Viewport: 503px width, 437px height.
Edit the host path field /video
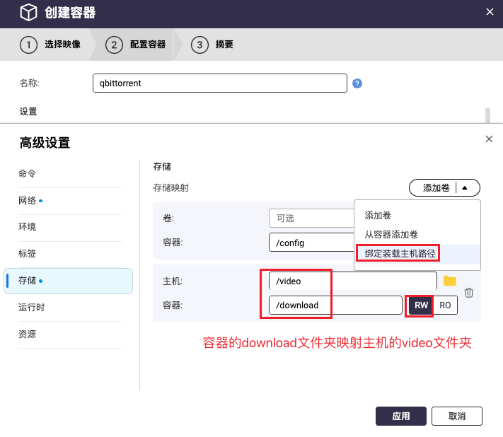click(x=353, y=281)
